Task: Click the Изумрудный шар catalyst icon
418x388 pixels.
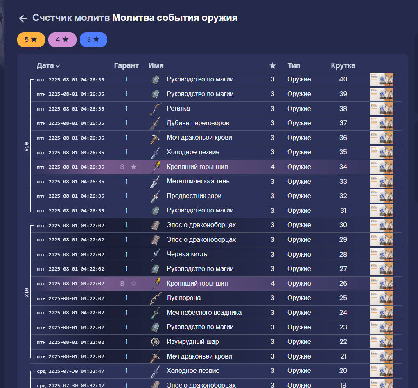Action: [x=155, y=342]
